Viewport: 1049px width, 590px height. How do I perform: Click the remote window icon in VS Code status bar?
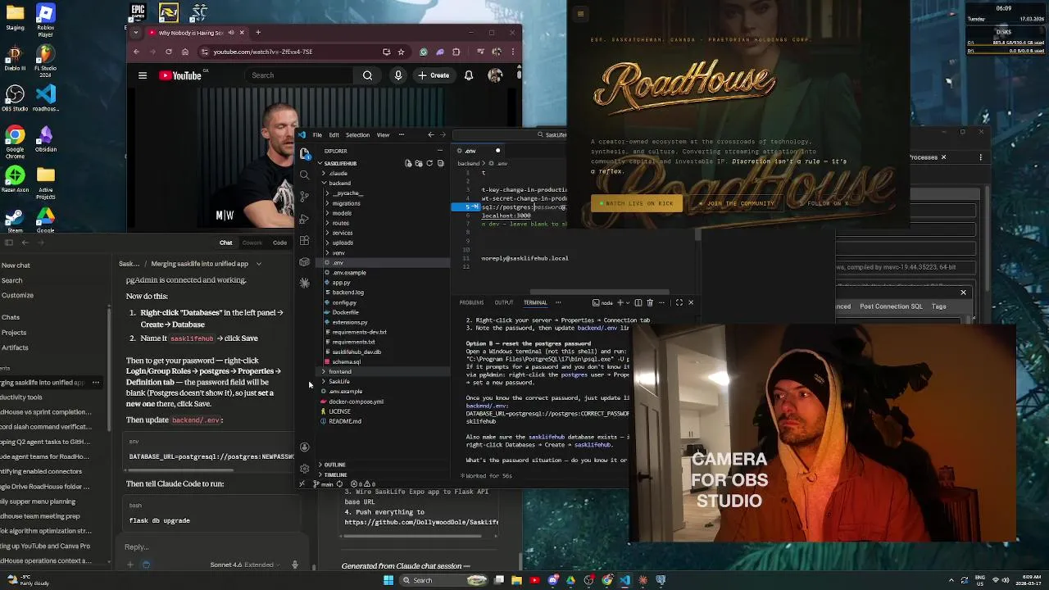(302, 484)
